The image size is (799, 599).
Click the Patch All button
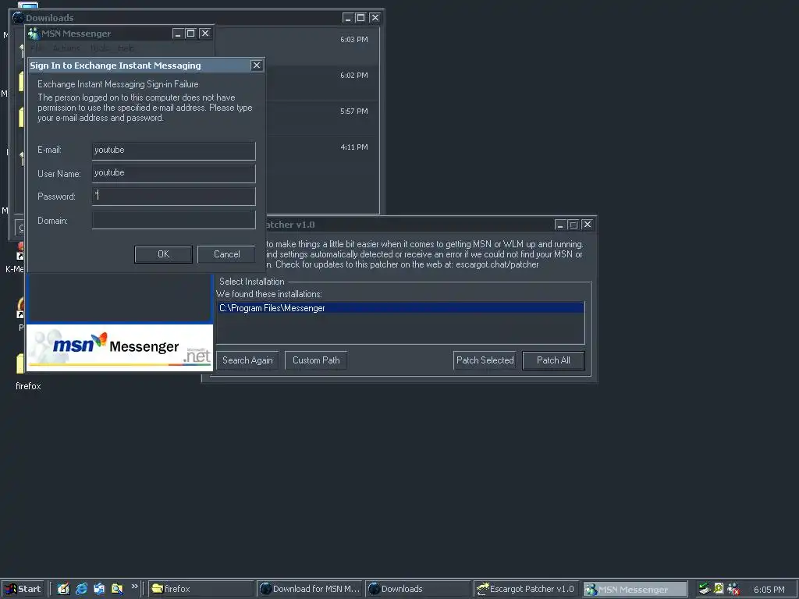pos(553,360)
